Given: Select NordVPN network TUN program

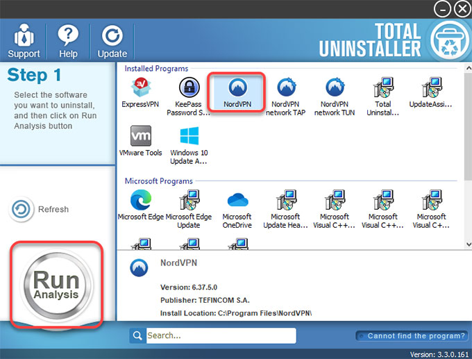Looking at the screenshot, I should pyautogui.click(x=335, y=97).
